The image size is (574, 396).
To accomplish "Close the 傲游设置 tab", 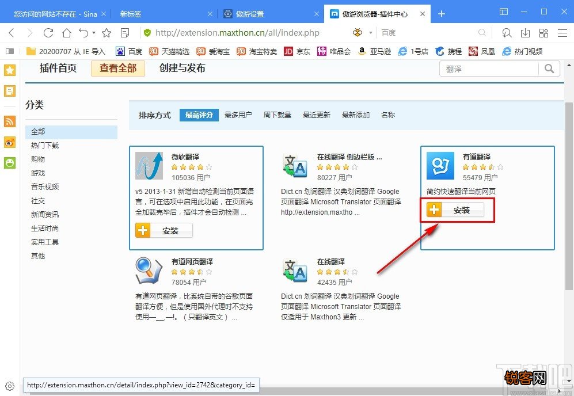I will [317, 14].
